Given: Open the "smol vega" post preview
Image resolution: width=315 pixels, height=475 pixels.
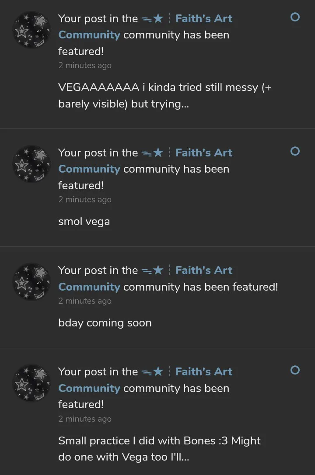Looking at the screenshot, I should click(84, 222).
